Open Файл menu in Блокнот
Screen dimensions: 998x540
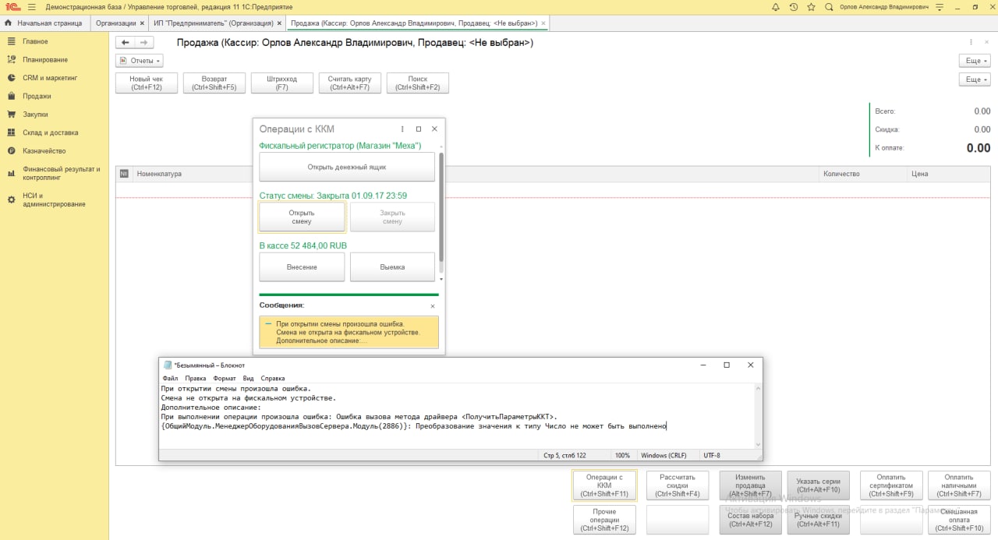click(x=170, y=378)
